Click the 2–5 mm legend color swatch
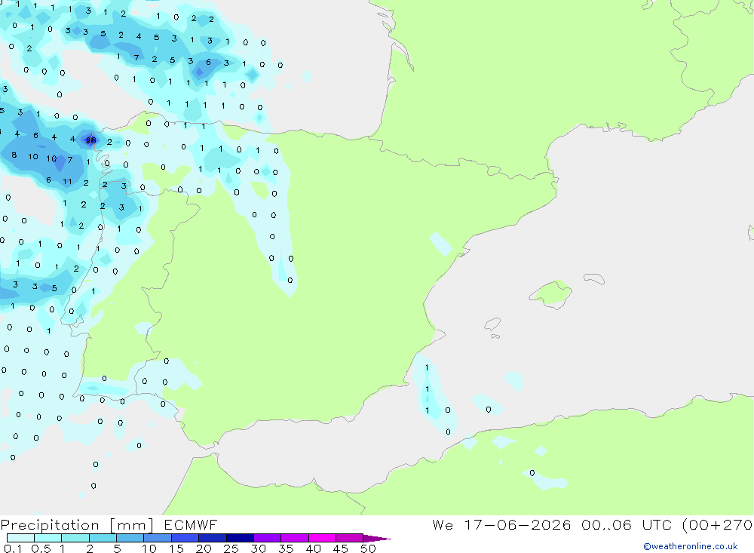The width and height of the screenshot is (754, 553). [103, 538]
